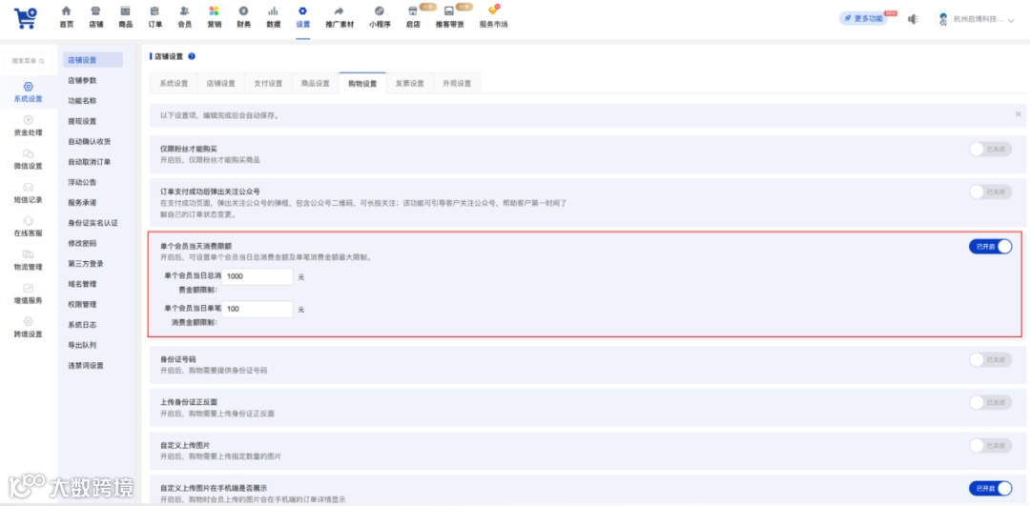
Task: Toggle 仅限粉丝才能购买 switch
Action: point(991,149)
